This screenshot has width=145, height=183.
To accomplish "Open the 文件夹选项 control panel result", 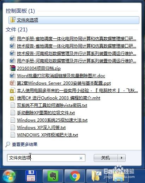I will pyautogui.click(x=74, y=20).
